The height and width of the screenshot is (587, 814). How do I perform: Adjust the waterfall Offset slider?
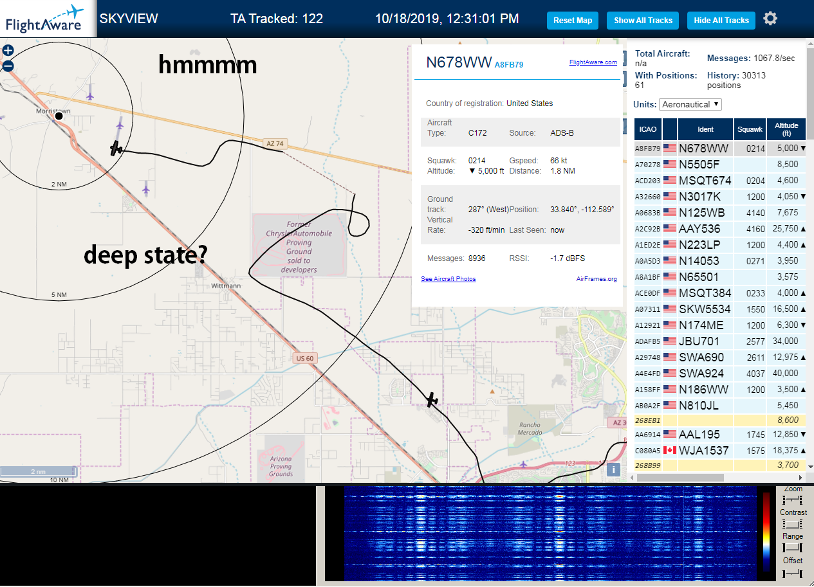[x=793, y=573]
